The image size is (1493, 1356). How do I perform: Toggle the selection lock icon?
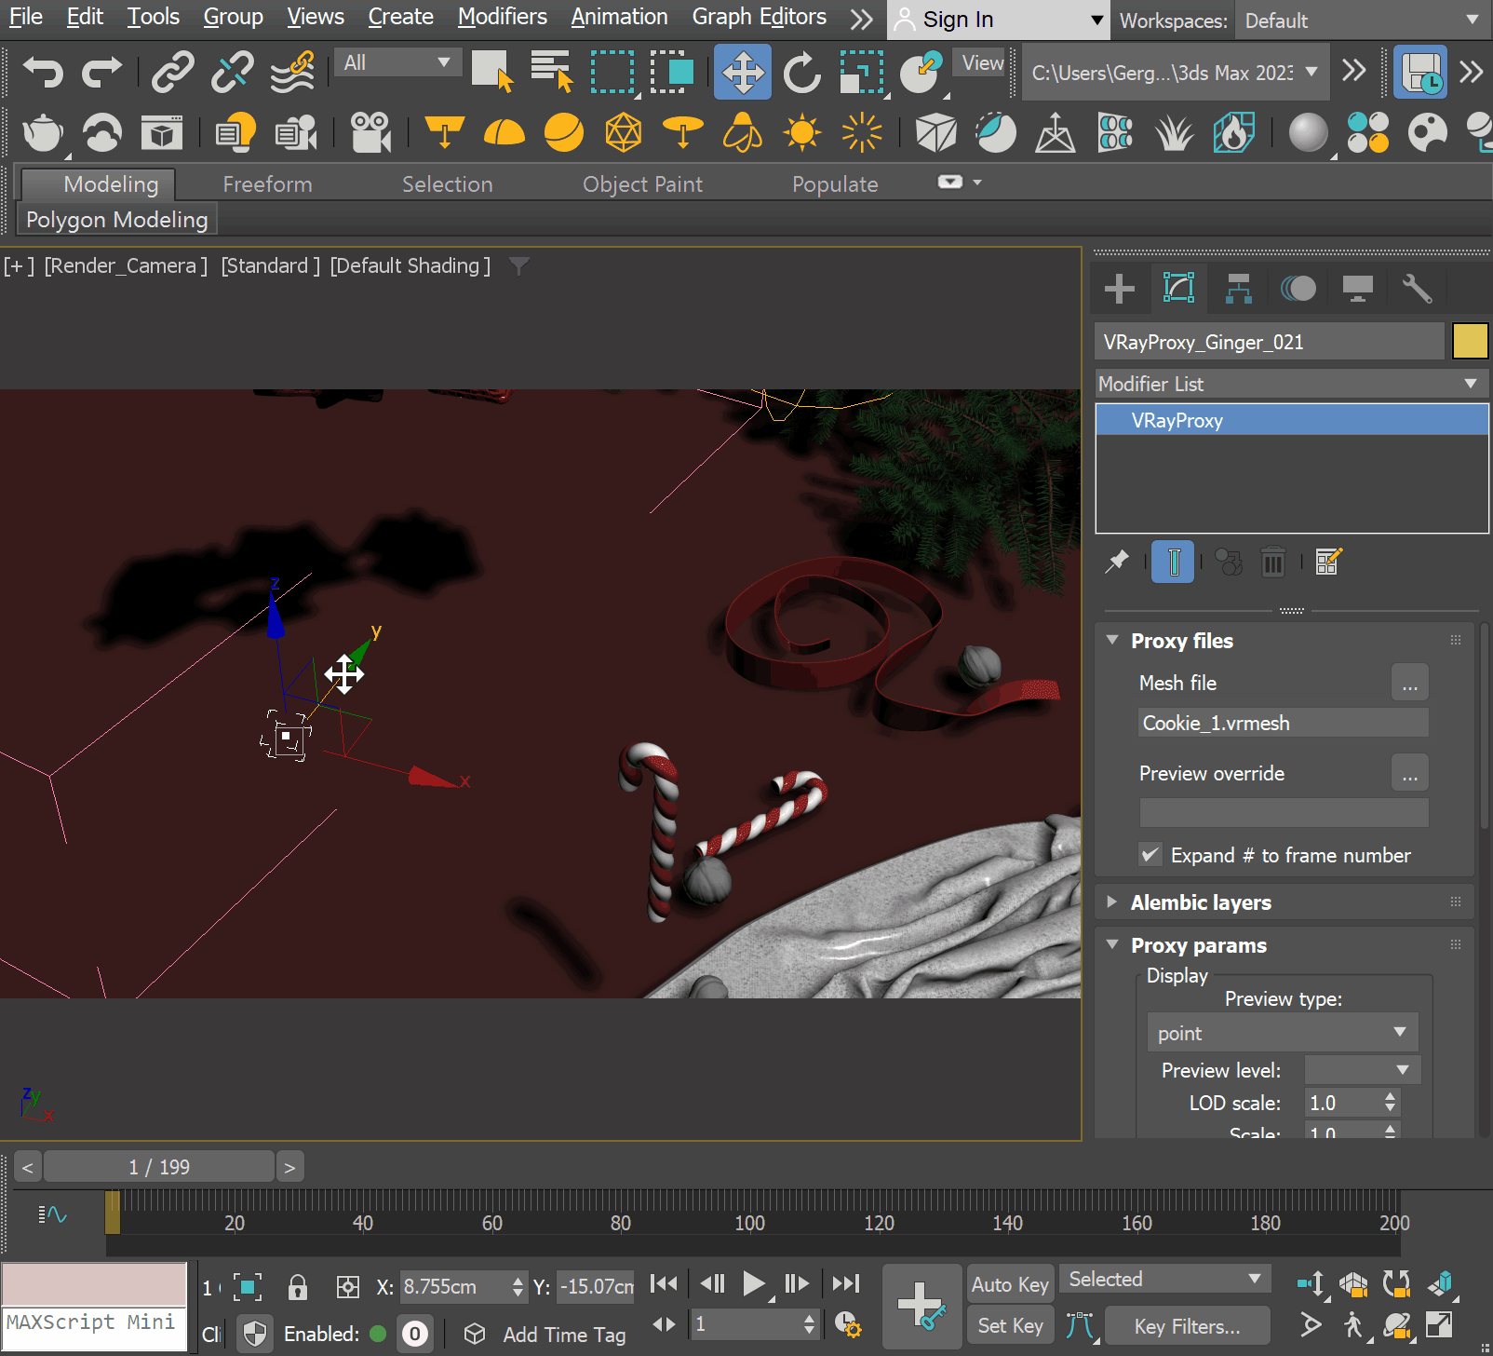[x=298, y=1287]
